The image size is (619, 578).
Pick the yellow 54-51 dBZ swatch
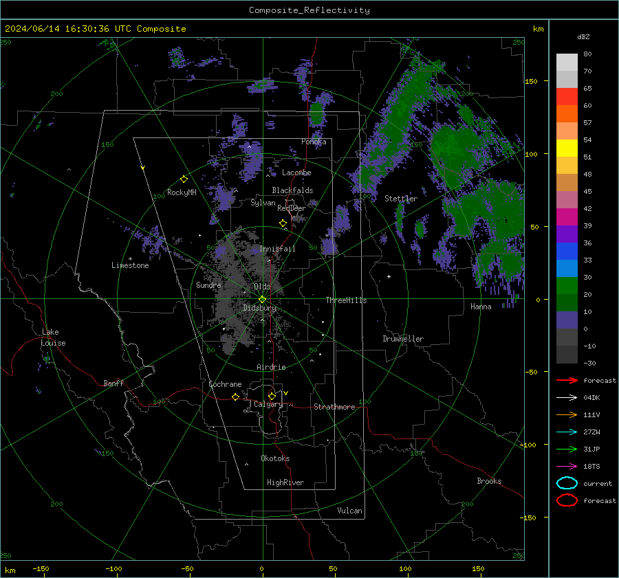click(567, 148)
